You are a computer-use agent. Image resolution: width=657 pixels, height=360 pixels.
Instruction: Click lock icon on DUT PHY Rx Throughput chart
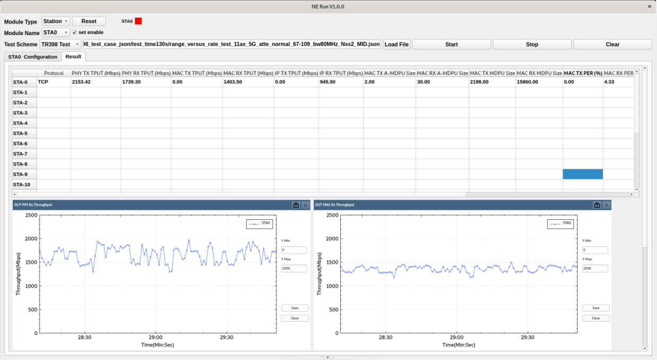(296, 205)
